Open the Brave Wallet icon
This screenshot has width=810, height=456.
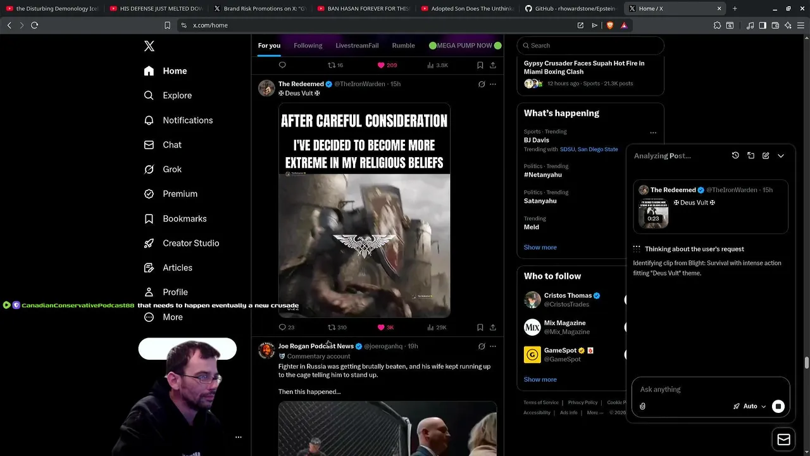[x=775, y=25]
